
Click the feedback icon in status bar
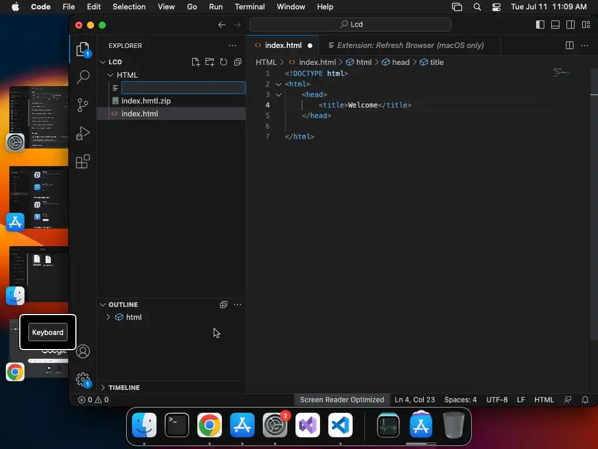click(x=568, y=400)
